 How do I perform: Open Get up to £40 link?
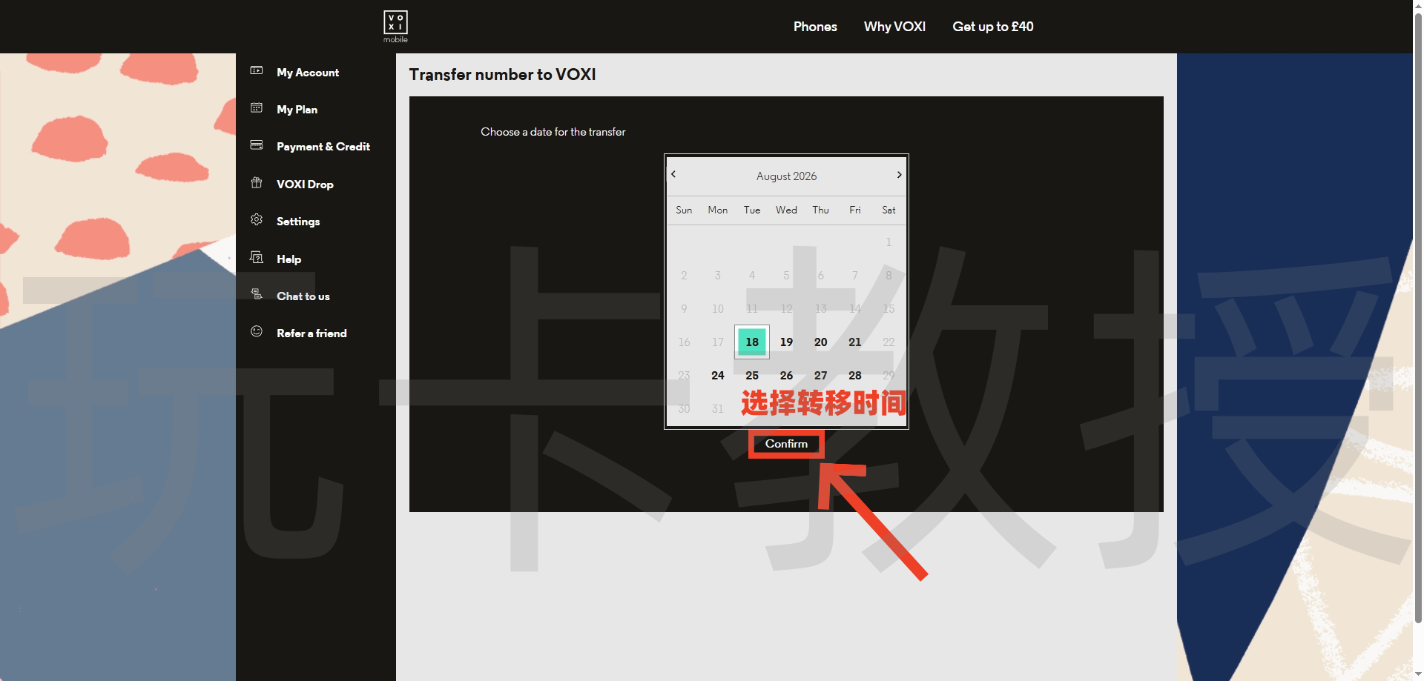pos(993,27)
